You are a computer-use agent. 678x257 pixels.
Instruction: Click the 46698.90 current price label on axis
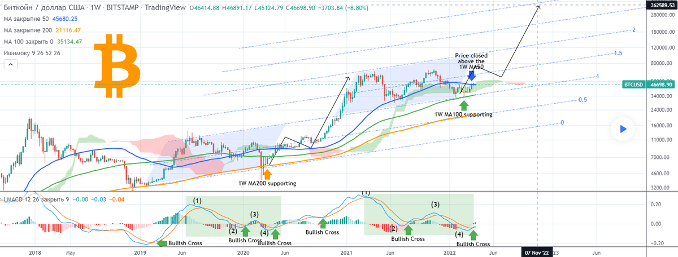click(x=659, y=84)
